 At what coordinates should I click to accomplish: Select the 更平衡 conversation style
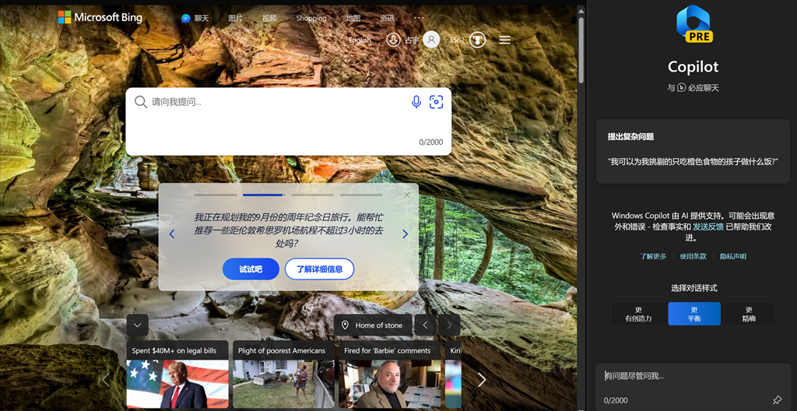pyautogui.click(x=694, y=314)
